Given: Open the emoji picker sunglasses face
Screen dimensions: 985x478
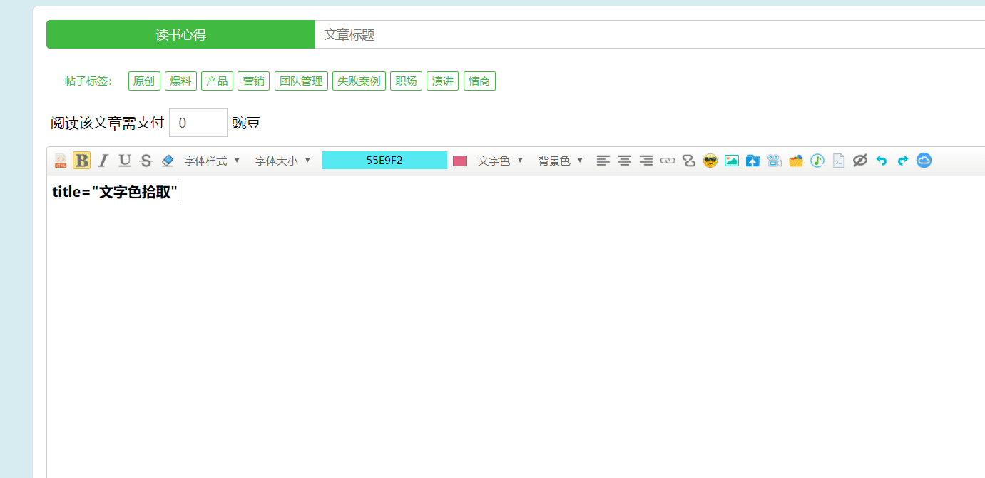Looking at the screenshot, I should point(710,161).
